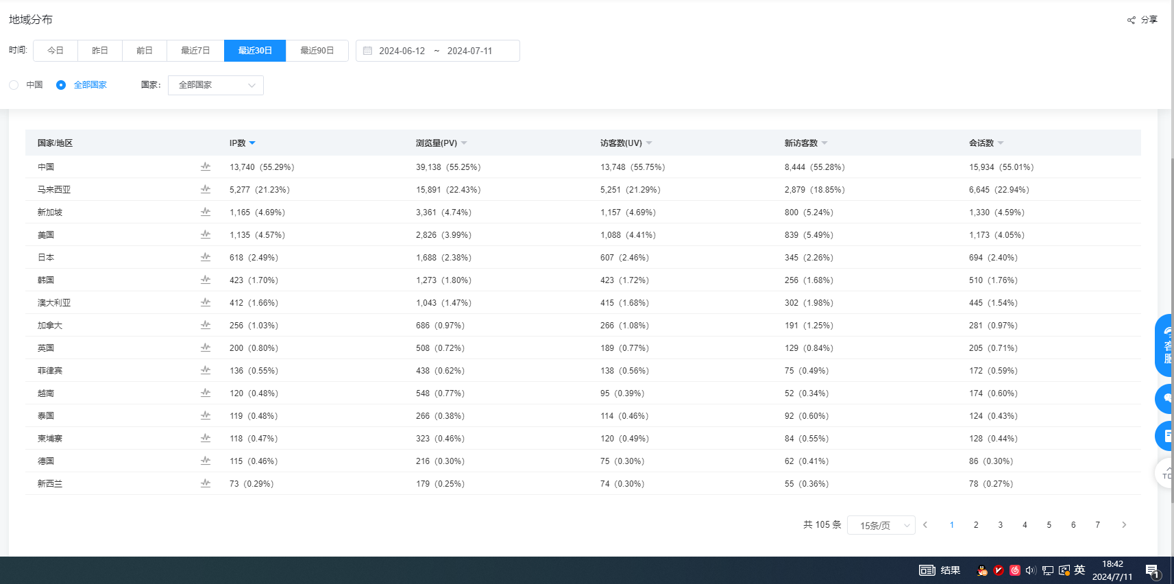Open the floating customer service button

pos(1165,345)
